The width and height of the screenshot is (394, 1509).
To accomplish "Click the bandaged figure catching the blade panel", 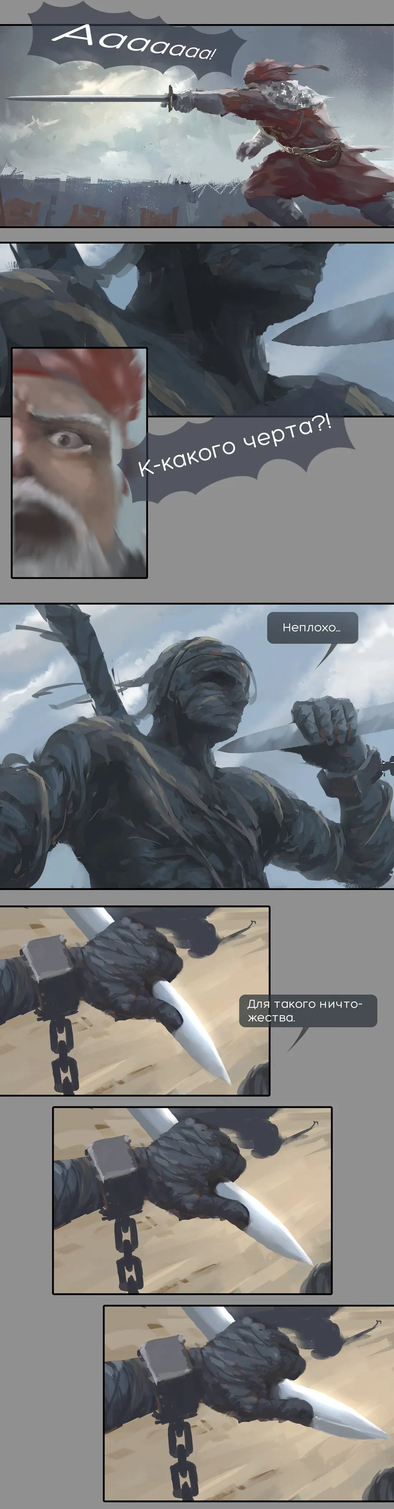I will (197, 746).
